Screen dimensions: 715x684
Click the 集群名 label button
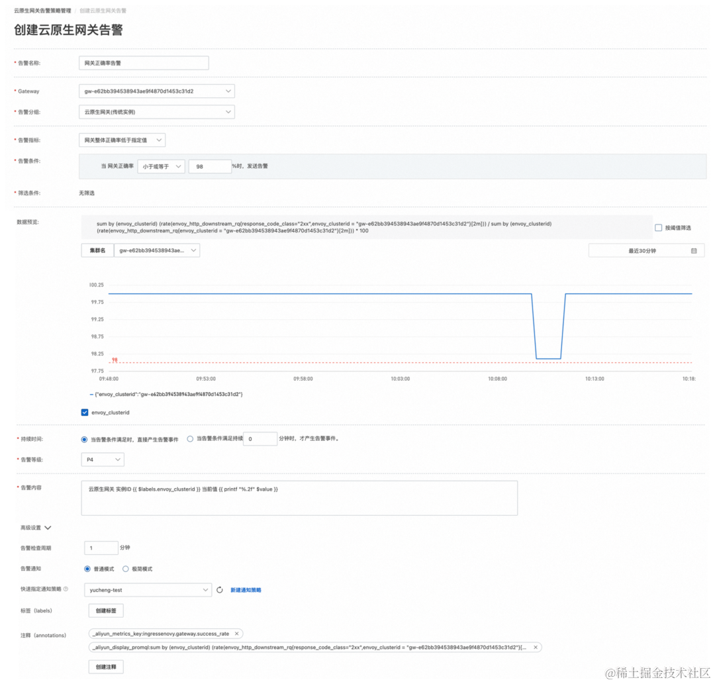[97, 250]
